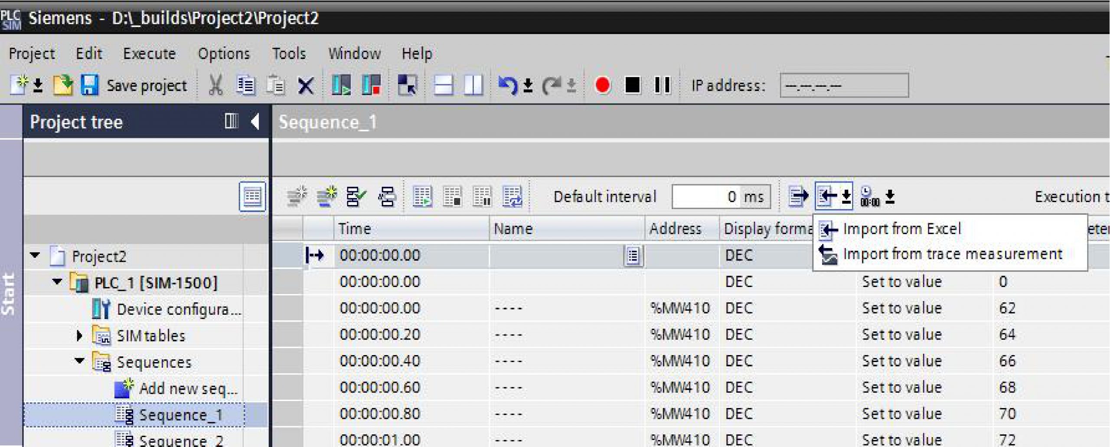Expand the SIM tables folder
Screen dimensions: 1110x447
tap(79, 336)
